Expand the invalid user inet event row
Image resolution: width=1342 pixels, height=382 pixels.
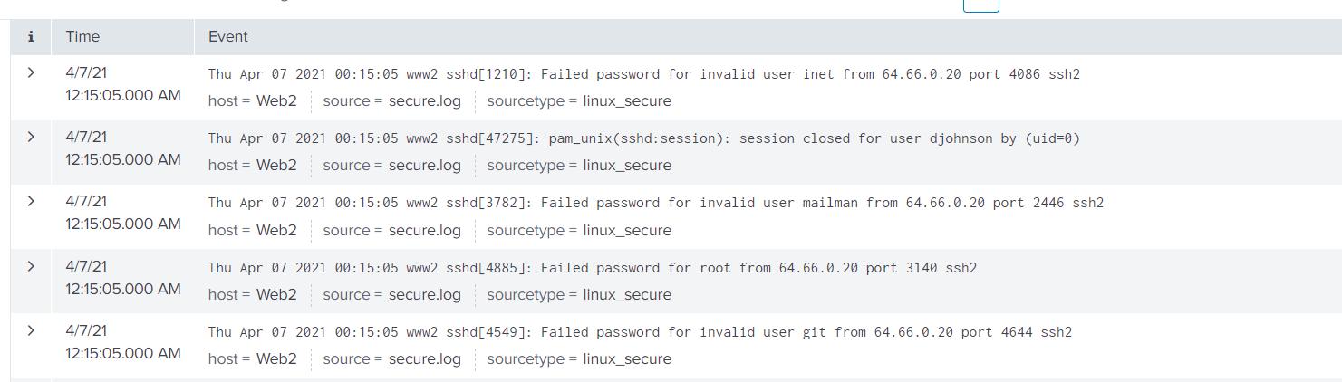(x=31, y=72)
